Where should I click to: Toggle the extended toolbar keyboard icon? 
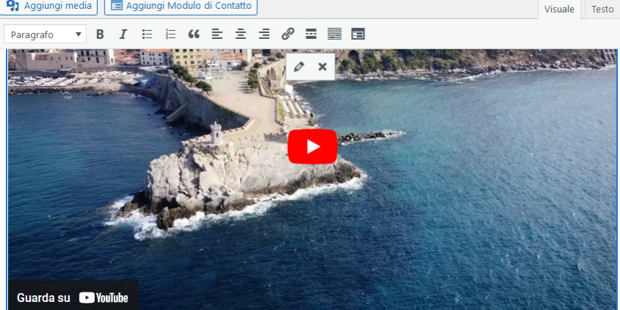pos(334,35)
